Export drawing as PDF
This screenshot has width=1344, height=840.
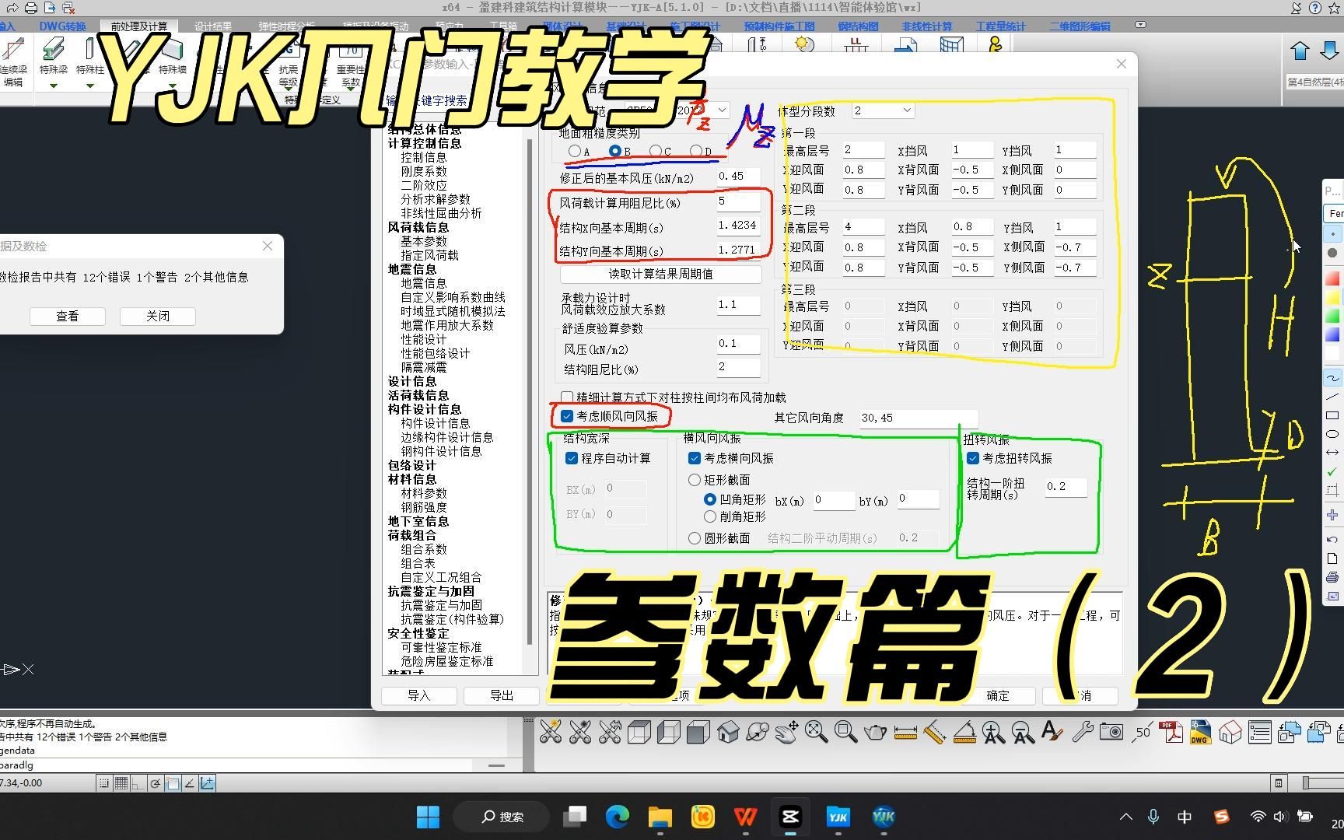click(x=1171, y=732)
